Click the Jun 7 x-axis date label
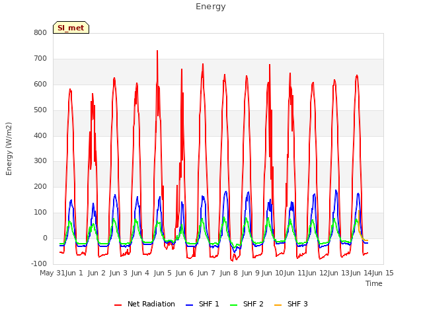This screenshot has height=317, width=423. coord(206,273)
